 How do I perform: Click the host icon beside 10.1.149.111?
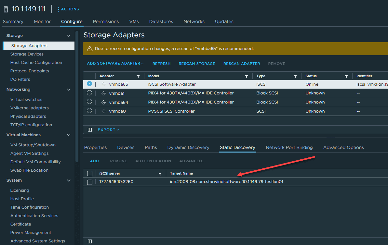pos(6,9)
